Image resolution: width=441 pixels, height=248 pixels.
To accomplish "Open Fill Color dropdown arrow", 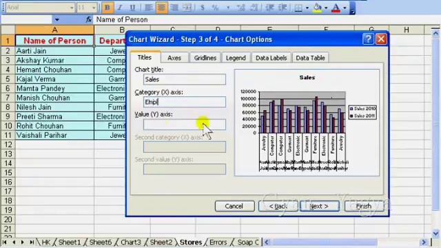I will [326, 8].
